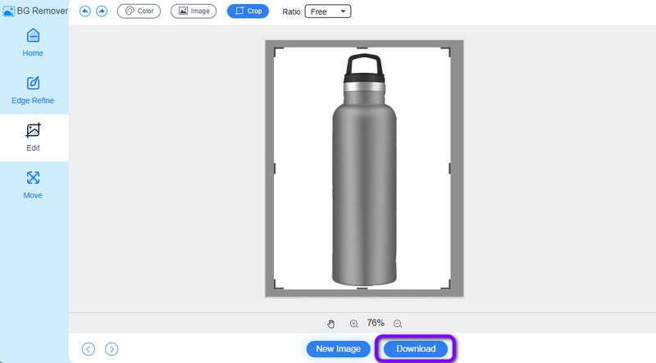Click the water bottle image preview

tap(364, 172)
